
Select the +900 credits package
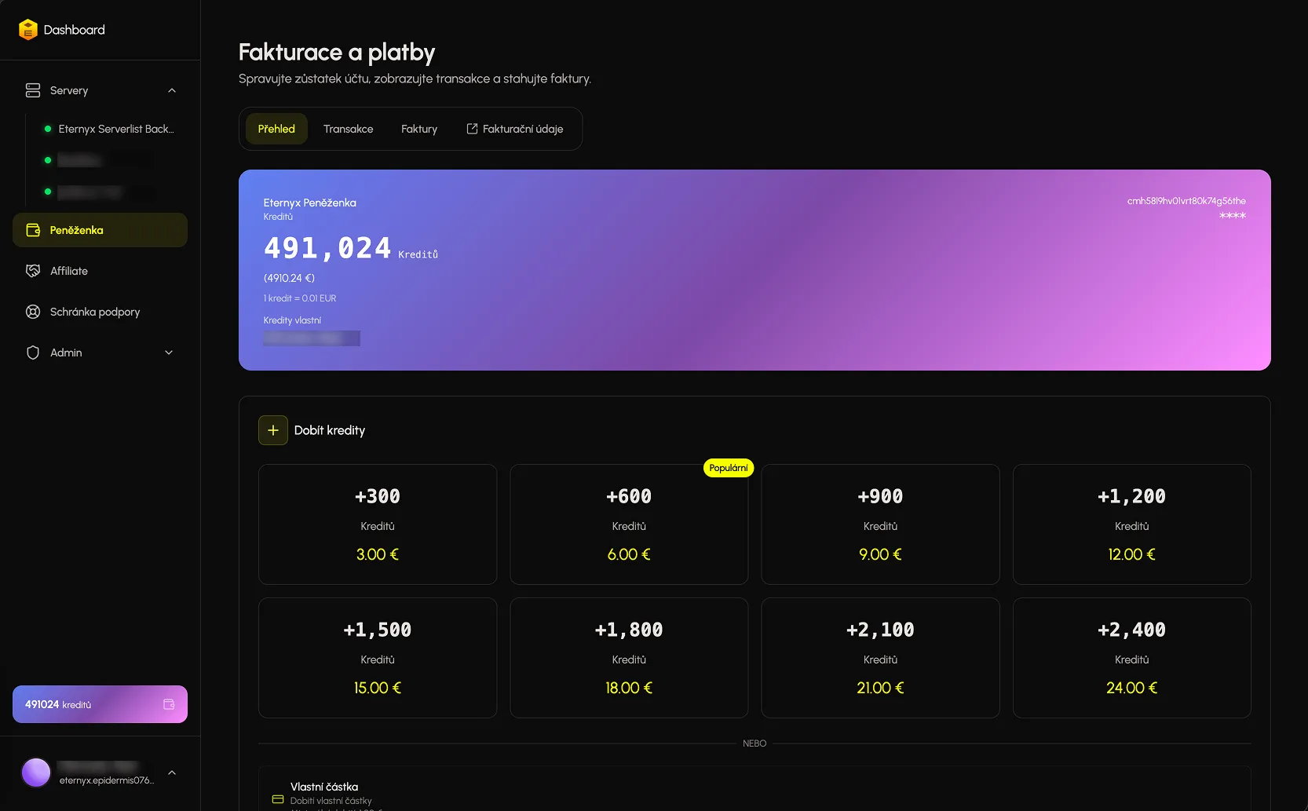[880, 524]
